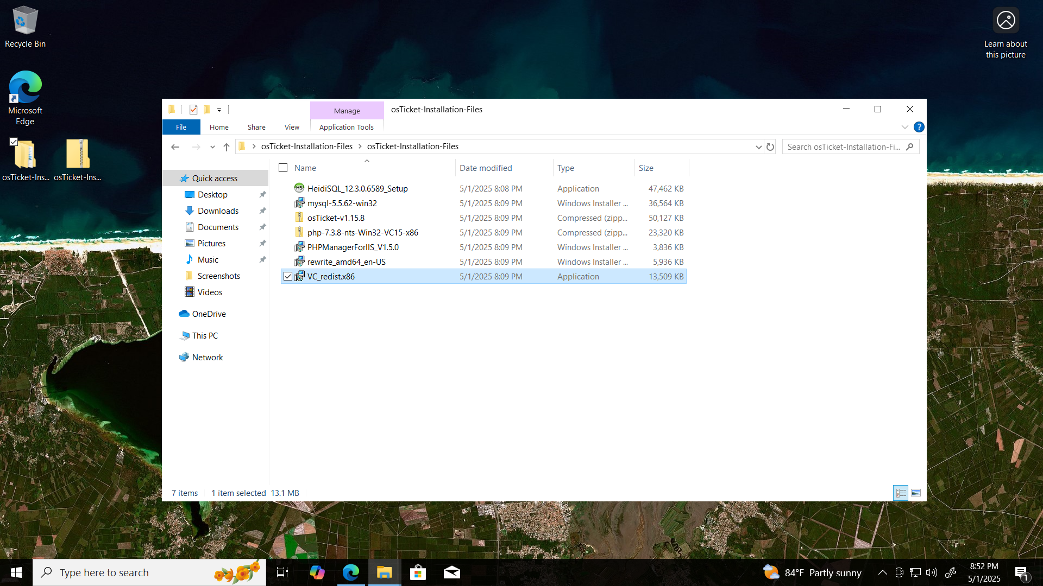Switch to Details view layout icon
Viewport: 1043px width, 586px height.
pyautogui.click(x=901, y=493)
